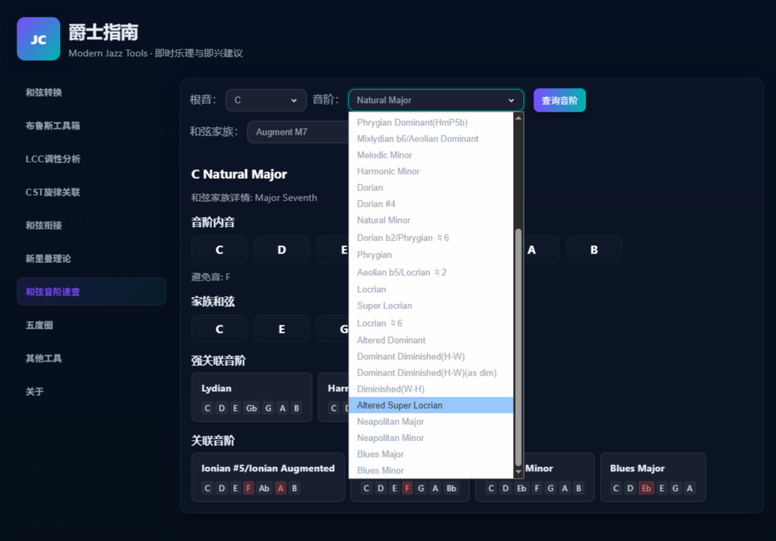Open the Lydian related scale card
The image size is (776, 541).
[x=252, y=397]
